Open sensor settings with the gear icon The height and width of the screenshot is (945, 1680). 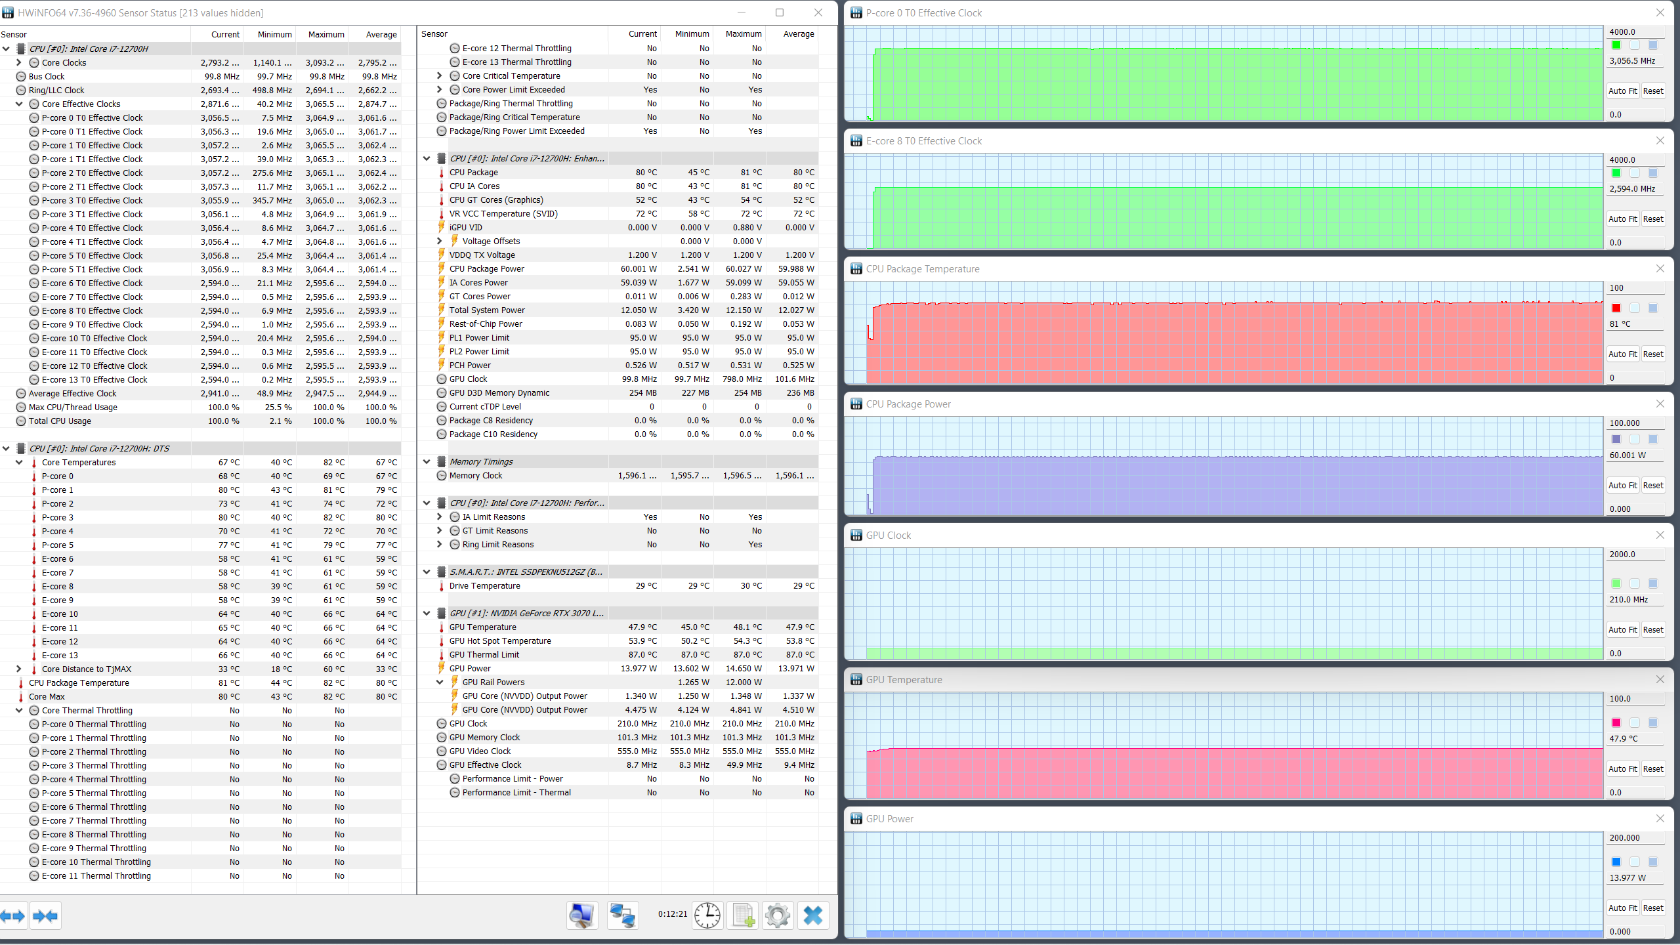click(x=778, y=915)
